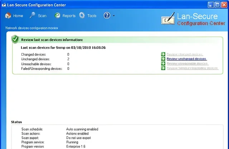The width and height of the screenshot is (229, 149).
Task: Open the Scan menu label
Action: [x=42, y=16]
